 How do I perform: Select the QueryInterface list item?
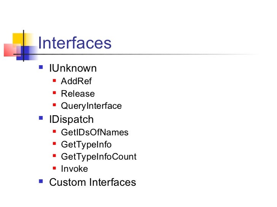coord(91,106)
